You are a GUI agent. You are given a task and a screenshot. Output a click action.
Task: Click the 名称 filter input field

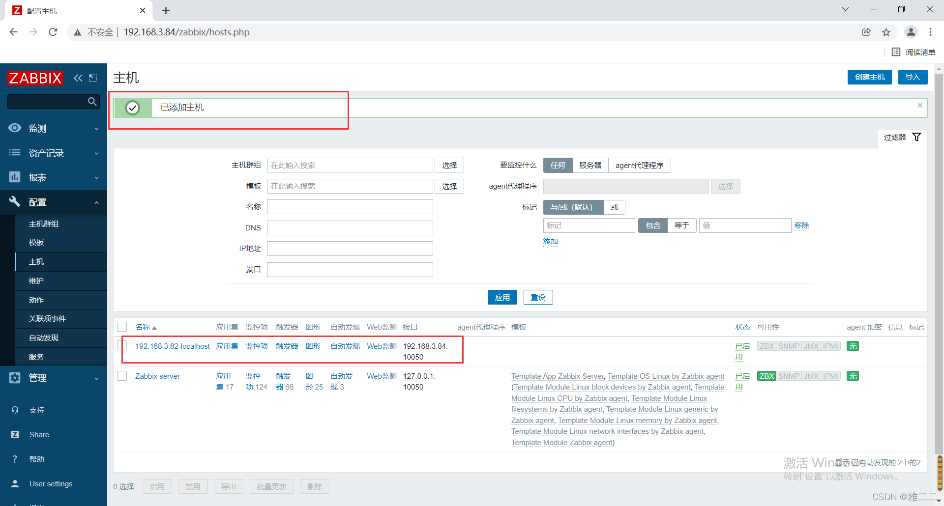click(x=350, y=207)
